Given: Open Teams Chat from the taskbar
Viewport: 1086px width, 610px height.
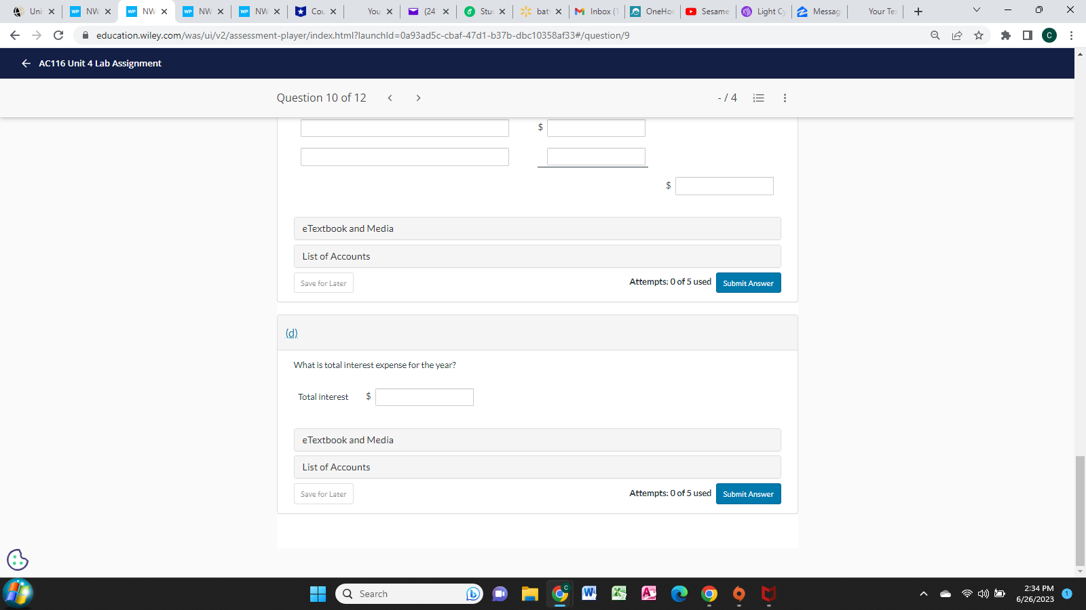Looking at the screenshot, I should pyautogui.click(x=500, y=594).
